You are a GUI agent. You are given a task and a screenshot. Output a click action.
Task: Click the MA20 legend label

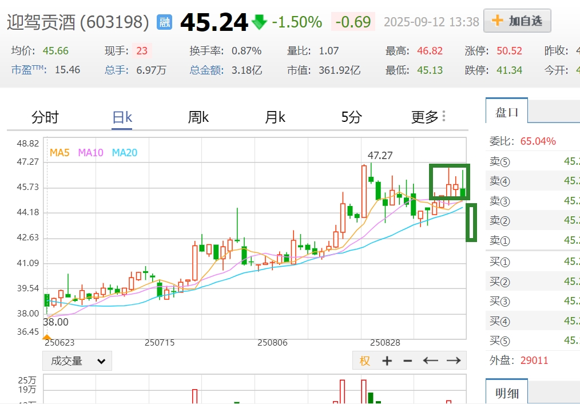[125, 152]
